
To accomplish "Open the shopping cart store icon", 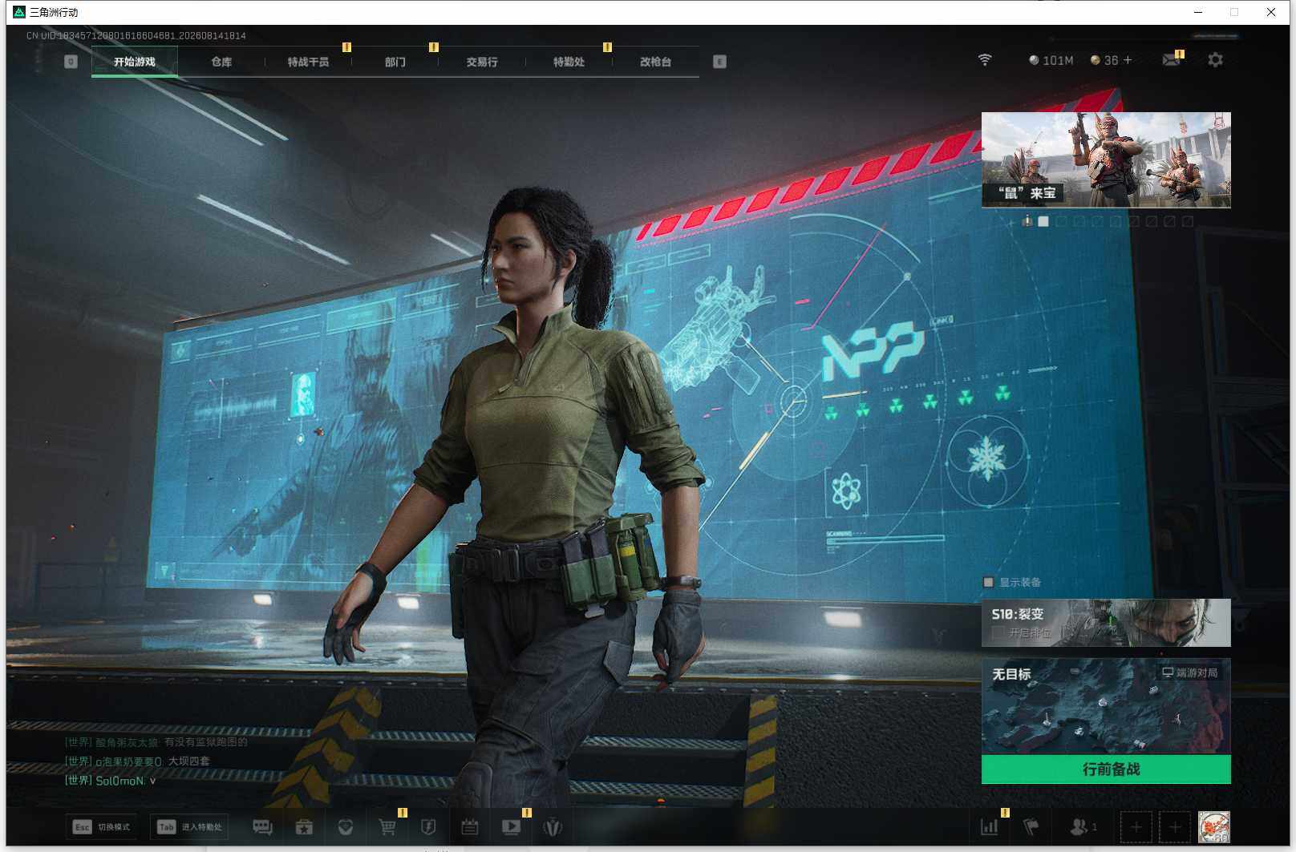I will point(387,827).
